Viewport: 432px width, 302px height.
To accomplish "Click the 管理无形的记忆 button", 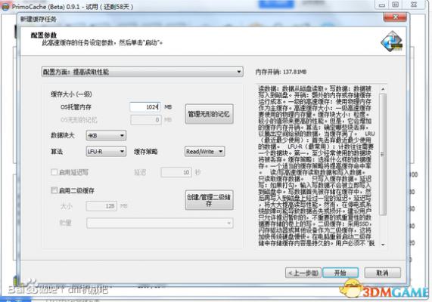I will coord(209,114).
